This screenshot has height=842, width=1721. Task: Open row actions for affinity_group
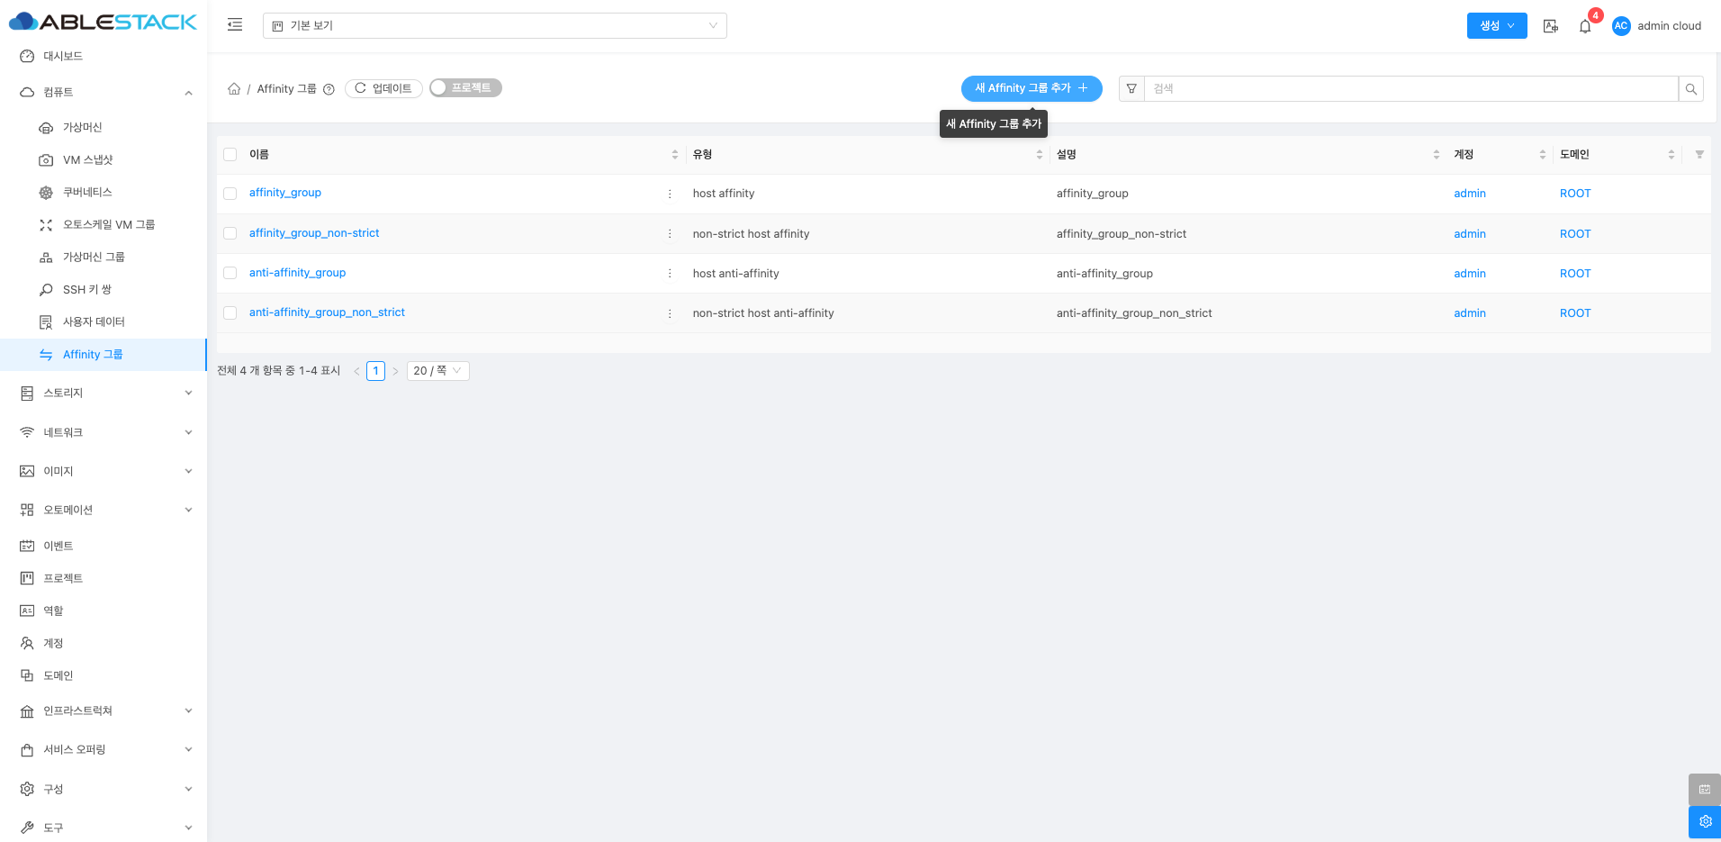[670, 194]
